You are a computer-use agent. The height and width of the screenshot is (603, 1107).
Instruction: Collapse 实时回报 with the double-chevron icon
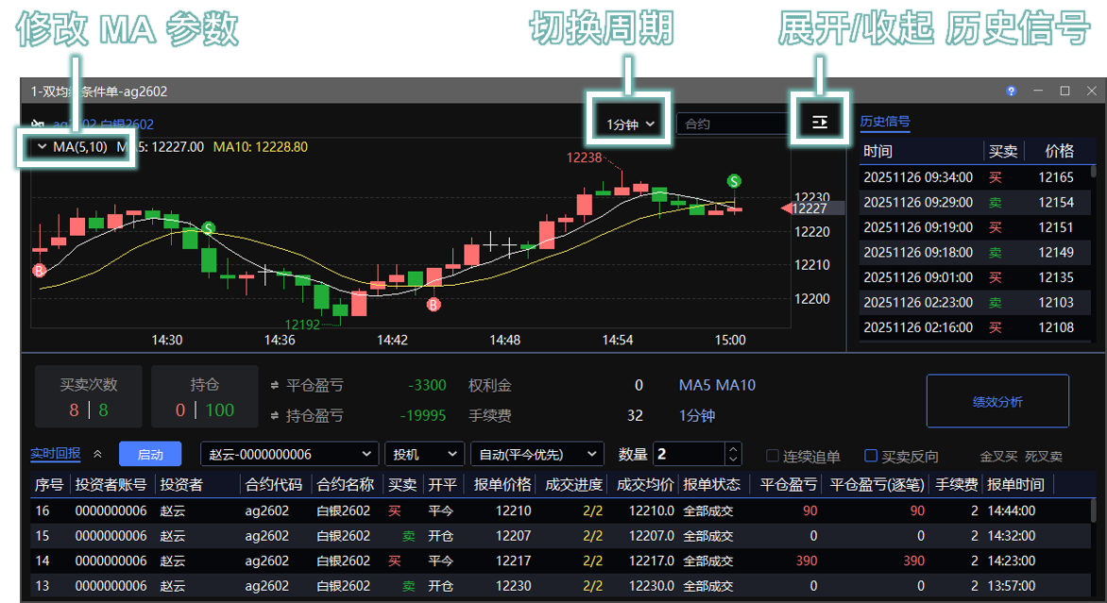point(97,455)
